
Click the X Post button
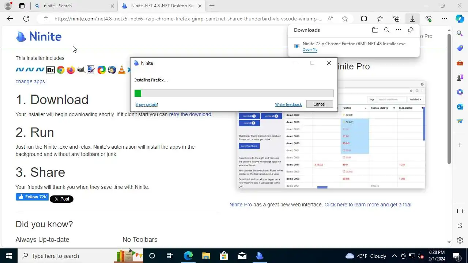[x=61, y=199]
